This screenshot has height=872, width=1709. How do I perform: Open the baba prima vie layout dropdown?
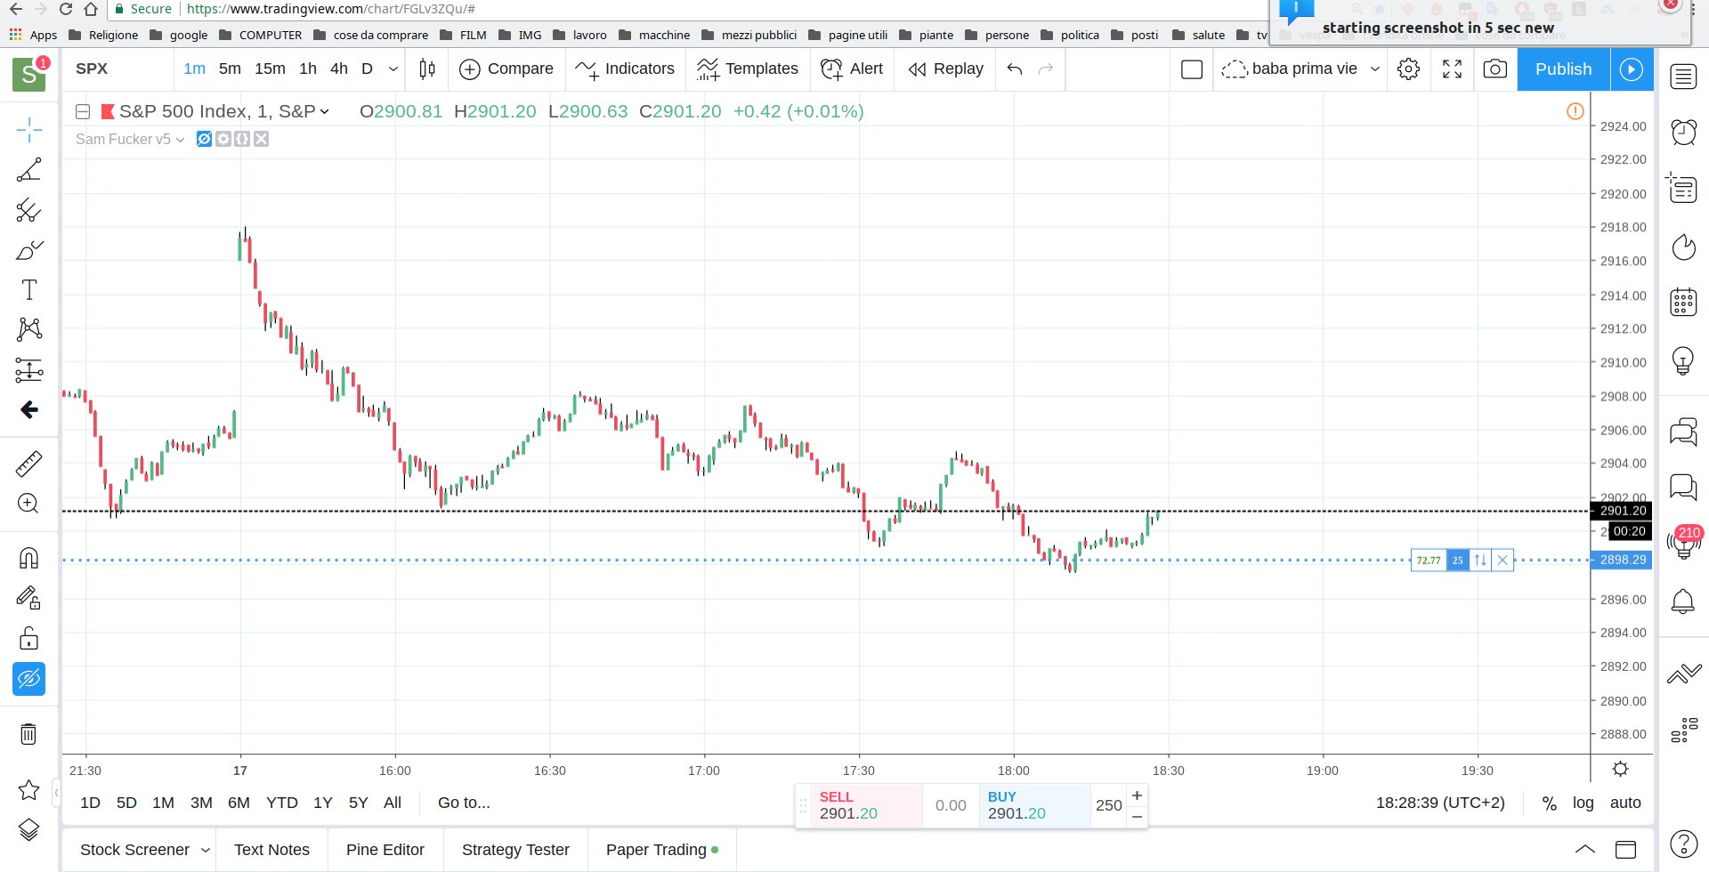point(1375,69)
